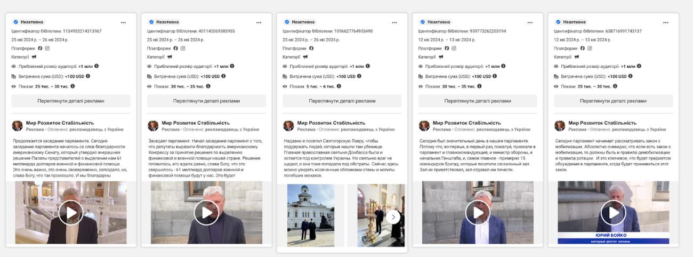Play the video captioned Юрий Бойко

click(x=613, y=212)
